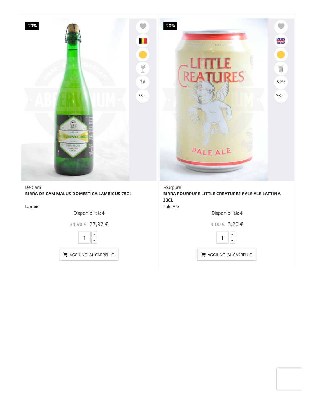
Task: Click the 7% alcohol badge
Action: (x=143, y=82)
